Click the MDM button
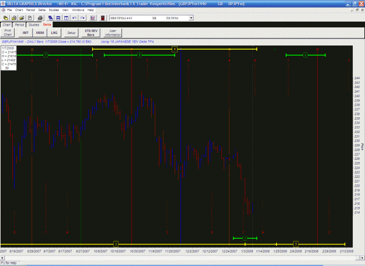365x266 pixels. click(40, 33)
